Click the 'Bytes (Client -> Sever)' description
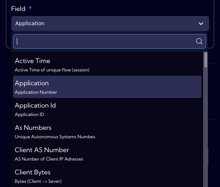 38,181
